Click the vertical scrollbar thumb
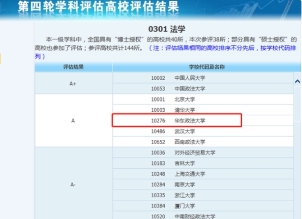302x219 pixels. (298, 104)
